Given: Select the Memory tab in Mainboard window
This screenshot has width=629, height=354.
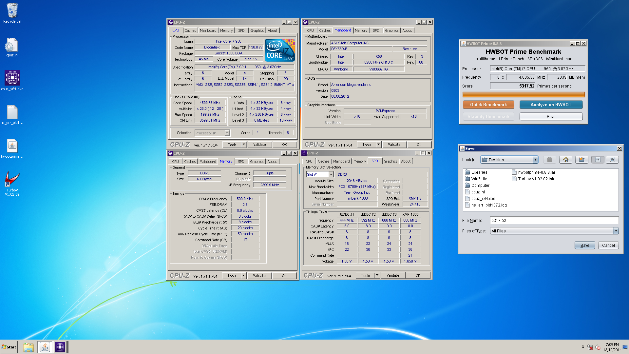Looking at the screenshot, I should point(361,30).
